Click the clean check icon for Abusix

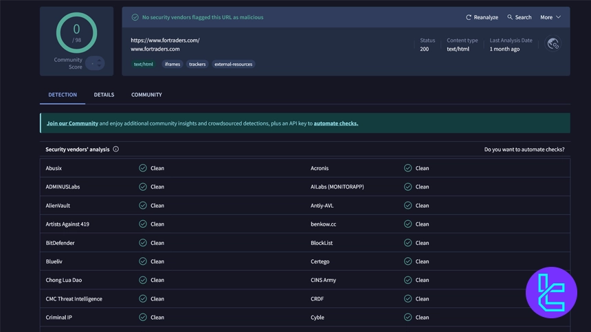click(143, 168)
